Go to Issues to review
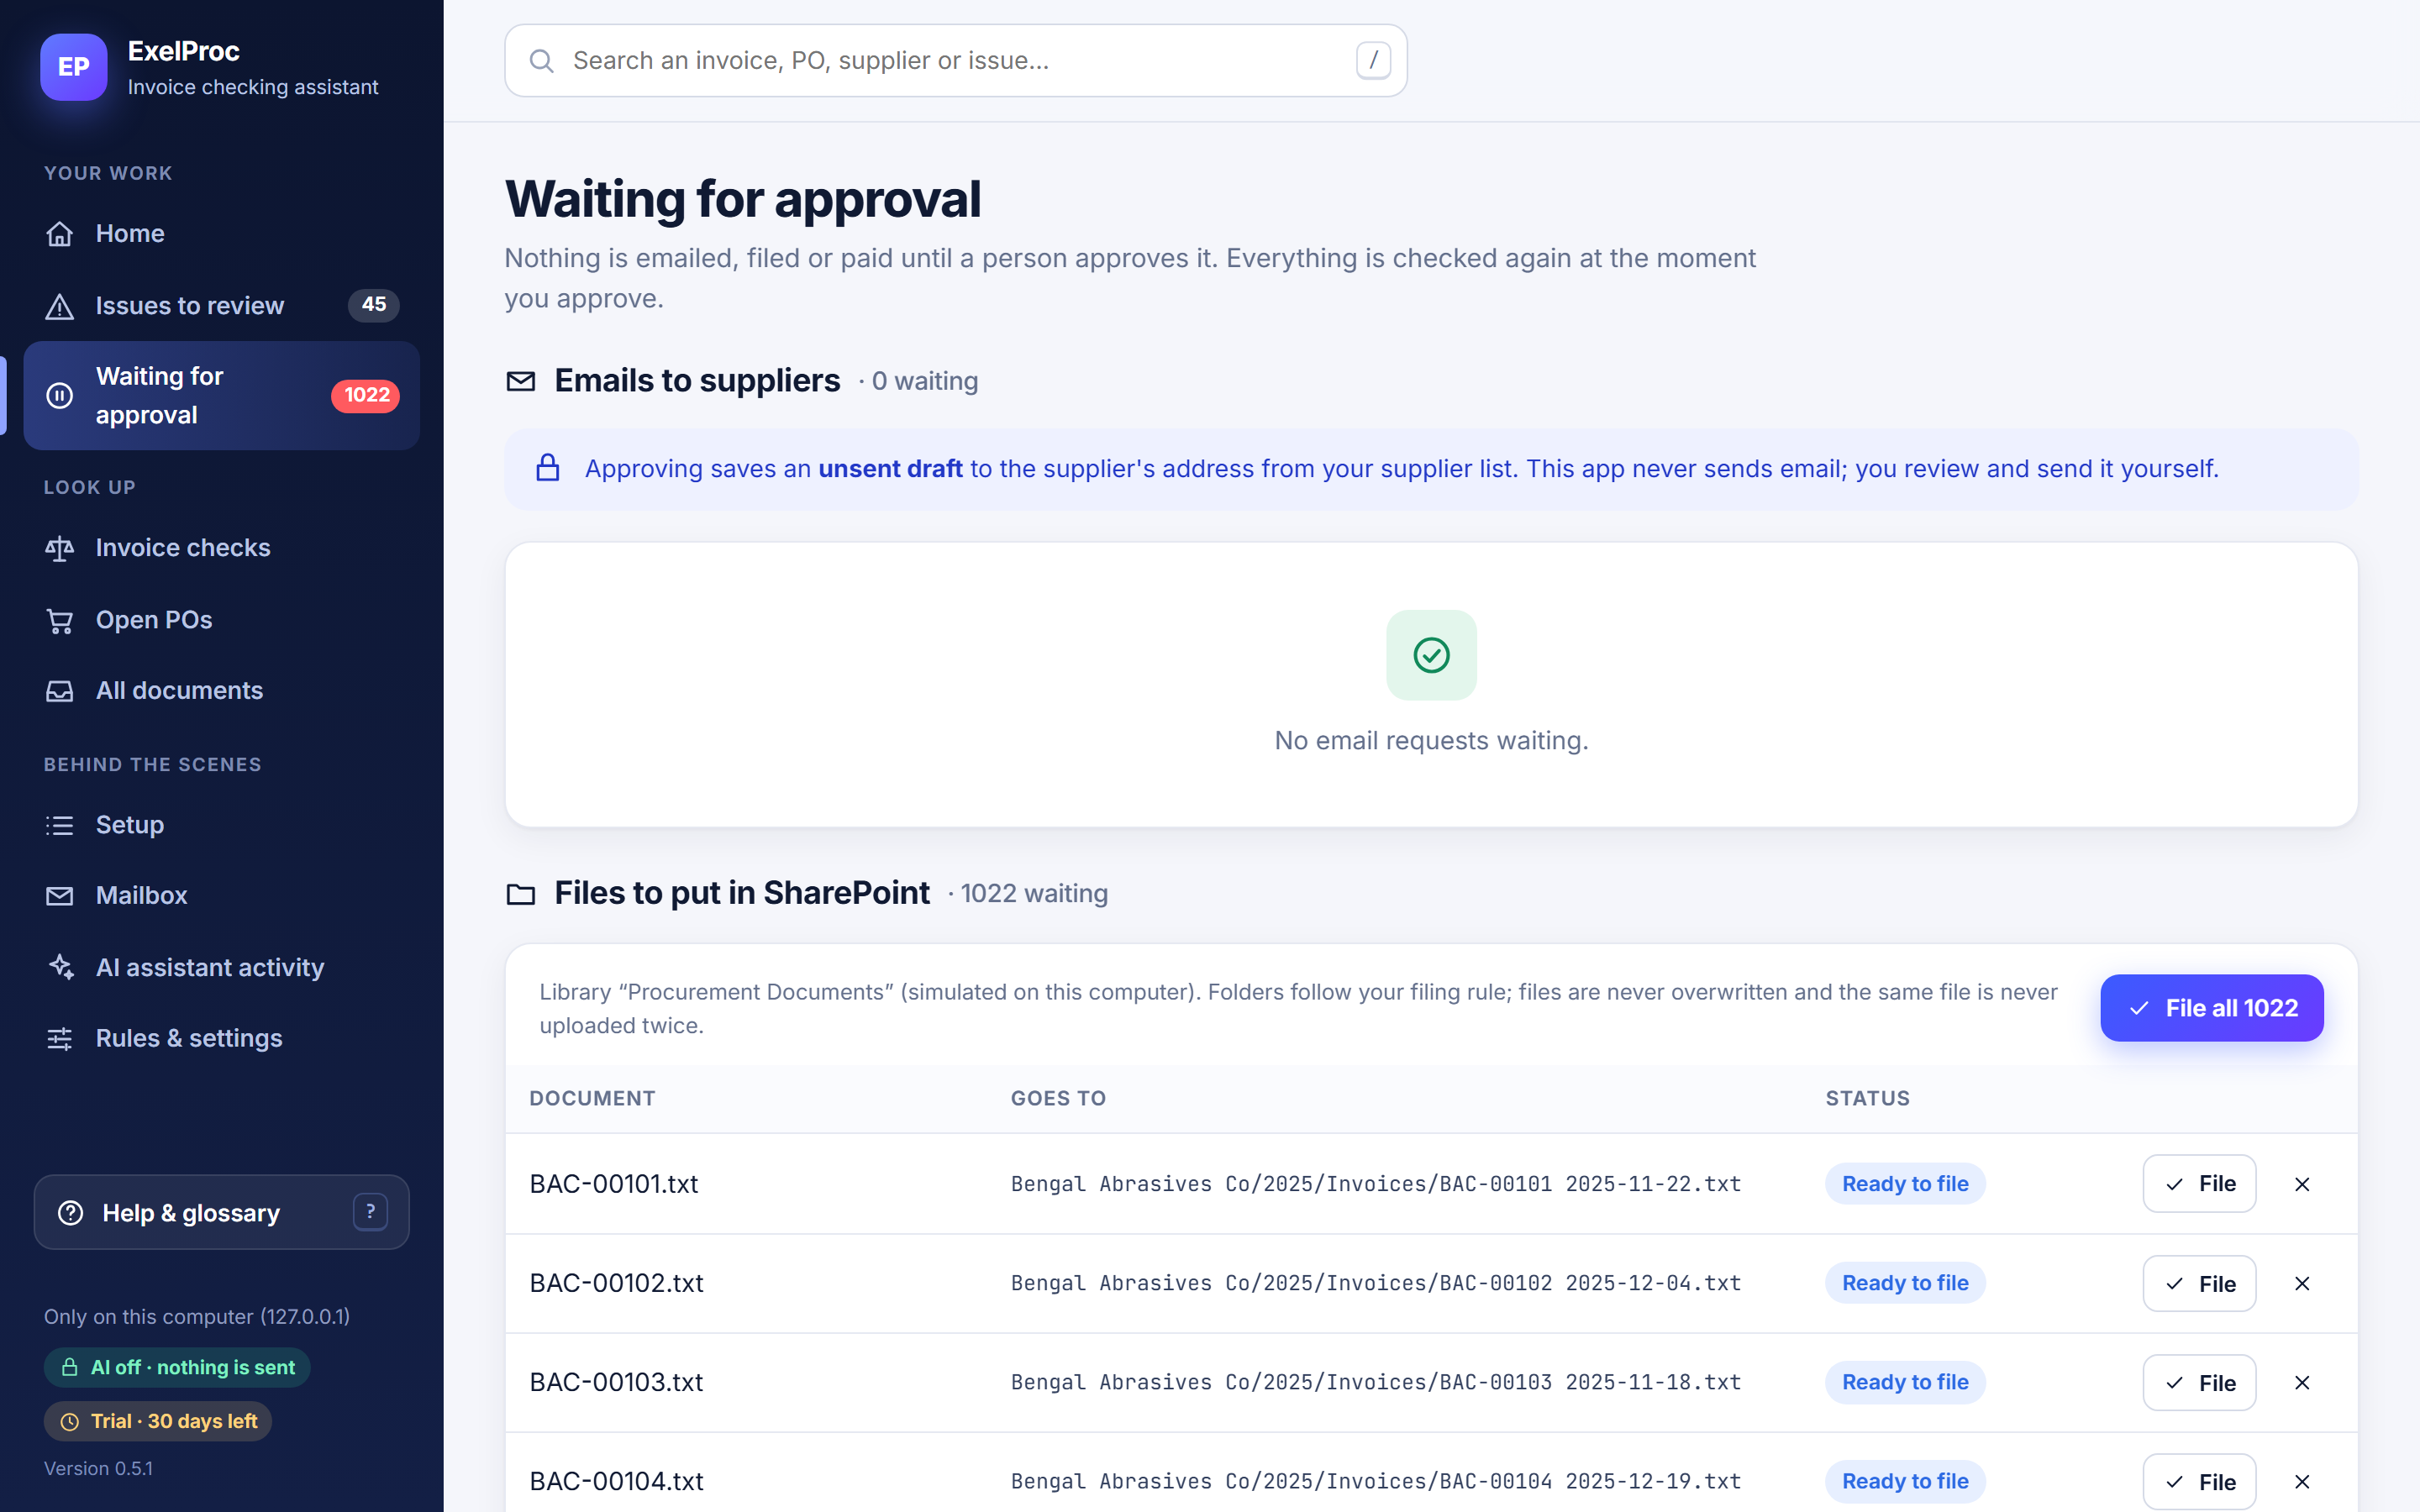The height and width of the screenshot is (1512, 2420). [221, 306]
